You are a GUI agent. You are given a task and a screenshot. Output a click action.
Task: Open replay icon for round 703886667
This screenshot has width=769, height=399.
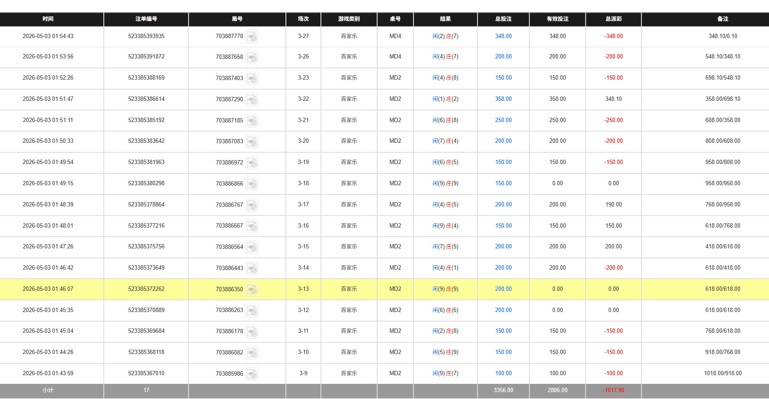pos(252,226)
